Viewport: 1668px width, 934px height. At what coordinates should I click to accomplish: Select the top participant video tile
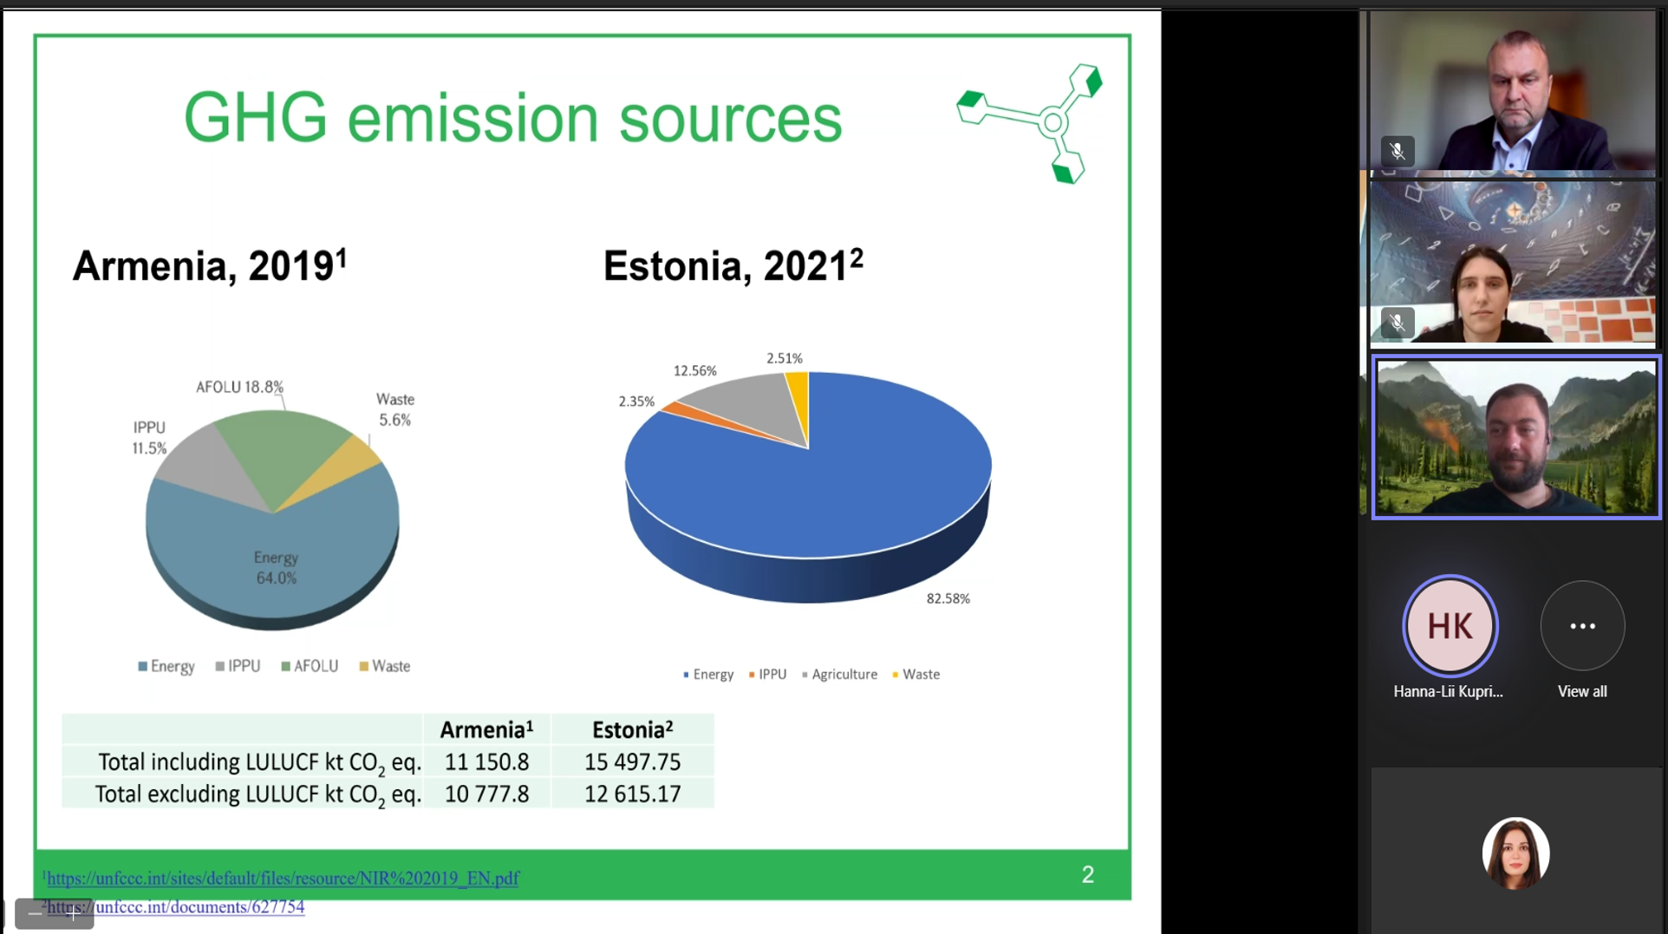pyautogui.click(x=1512, y=90)
